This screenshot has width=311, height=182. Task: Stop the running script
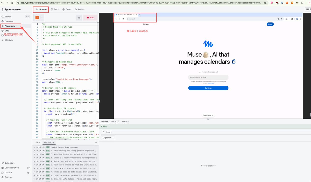[90, 18]
